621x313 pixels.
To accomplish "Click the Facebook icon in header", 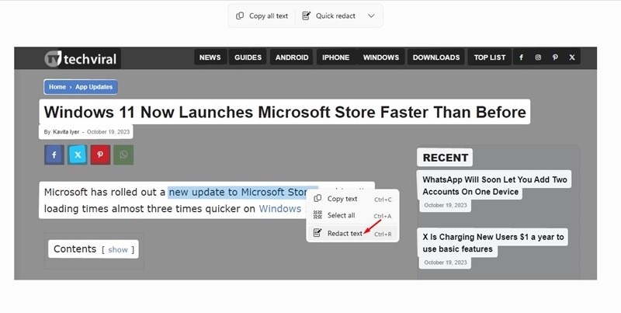I will [521, 57].
